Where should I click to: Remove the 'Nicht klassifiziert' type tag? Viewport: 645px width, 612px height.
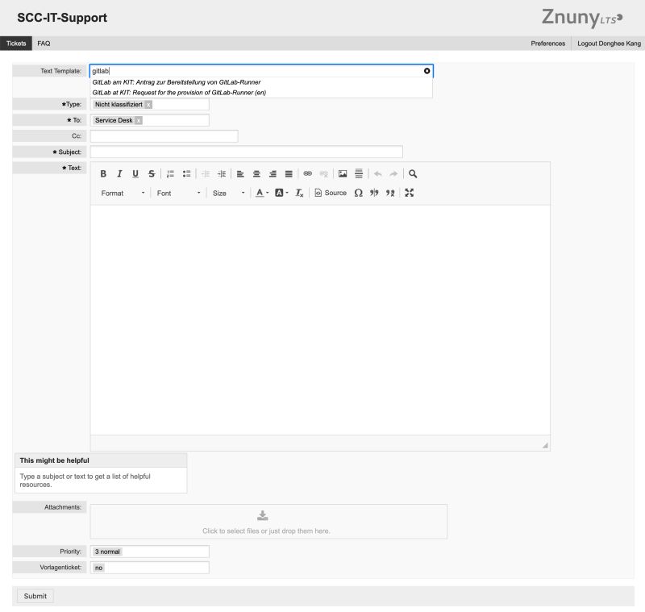point(148,105)
